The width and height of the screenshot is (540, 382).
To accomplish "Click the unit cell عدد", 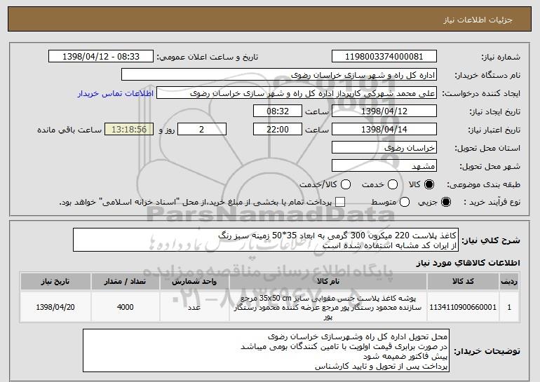I will tap(194, 307).
